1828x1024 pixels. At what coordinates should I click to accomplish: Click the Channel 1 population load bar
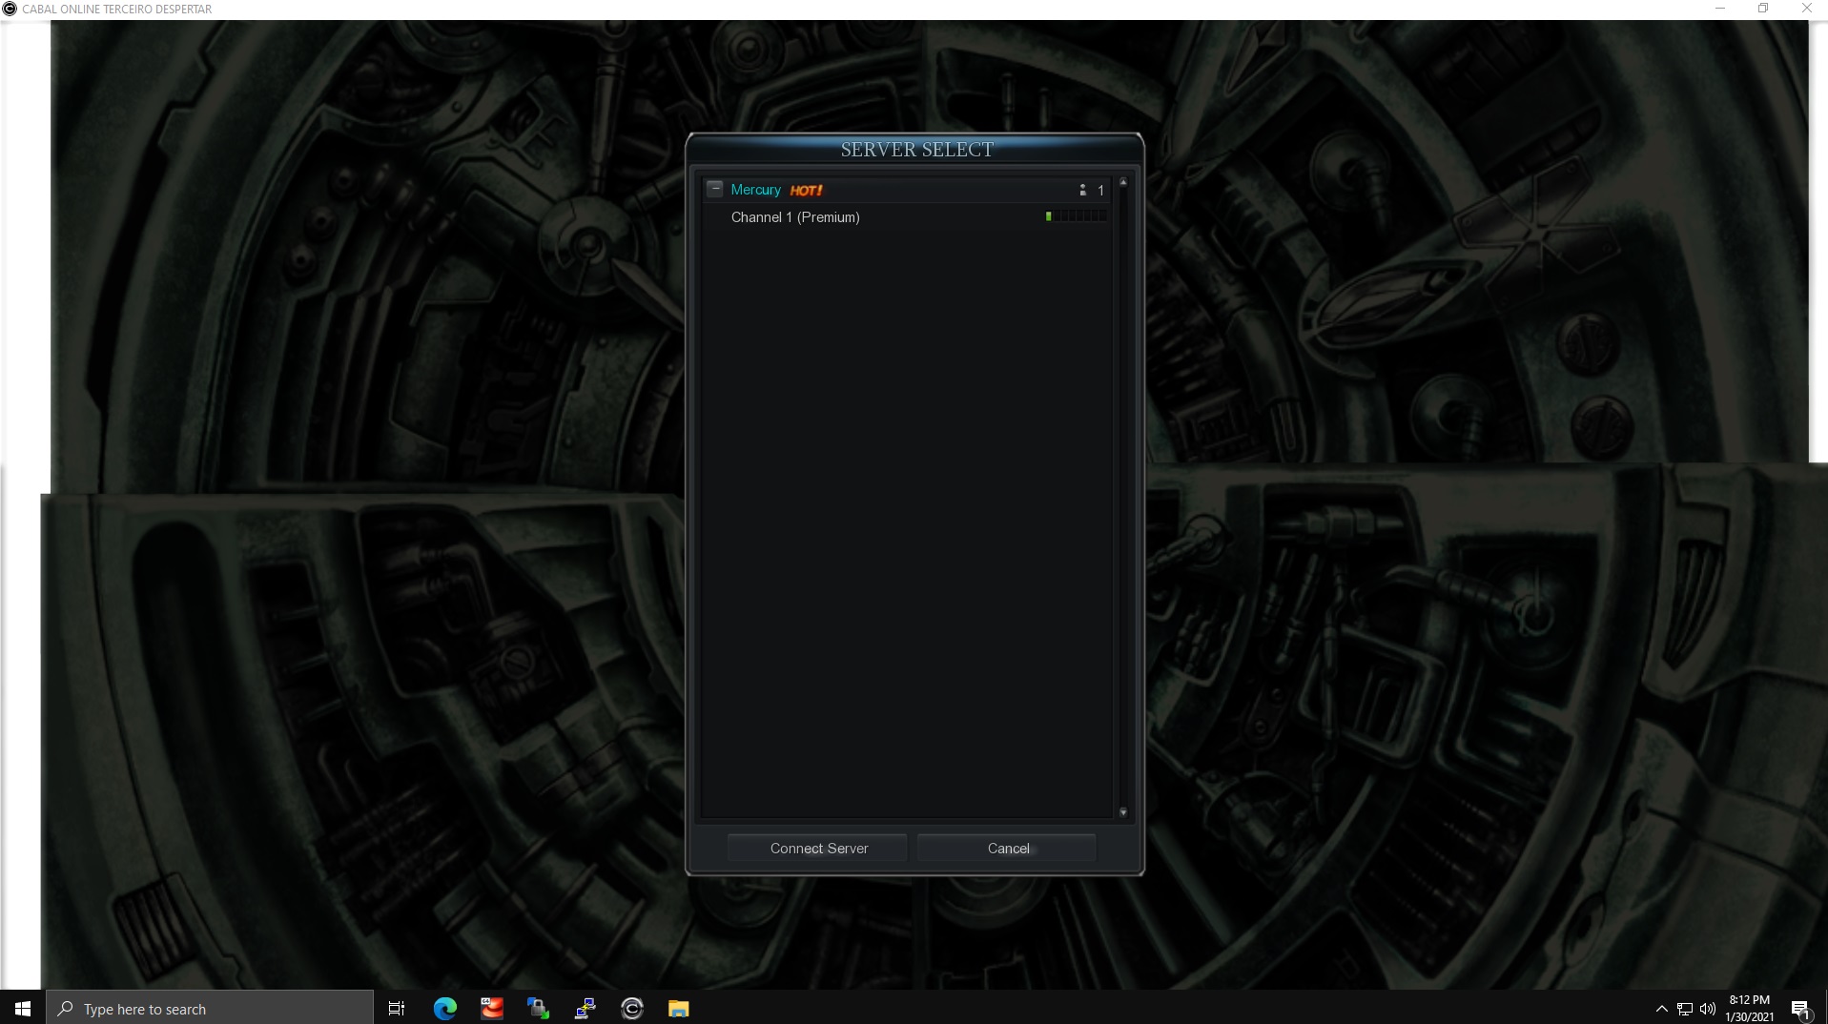coord(1077,216)
